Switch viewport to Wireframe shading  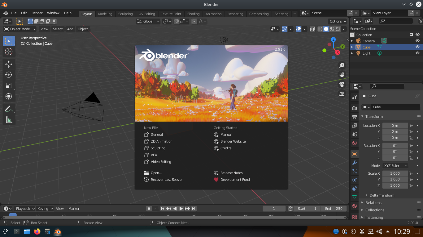[320, 29]
